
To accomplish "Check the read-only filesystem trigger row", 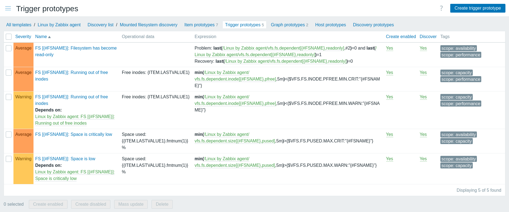I will [x=9, y=48].
